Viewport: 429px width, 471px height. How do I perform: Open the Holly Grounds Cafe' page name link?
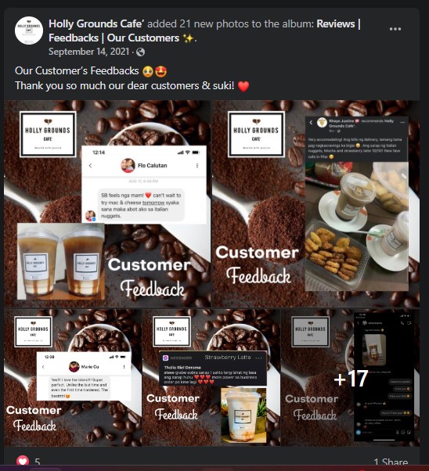click(96, 23)
